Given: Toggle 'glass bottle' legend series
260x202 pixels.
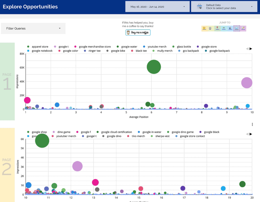Looking at the screenshot, I should click(x=182, y=47).
